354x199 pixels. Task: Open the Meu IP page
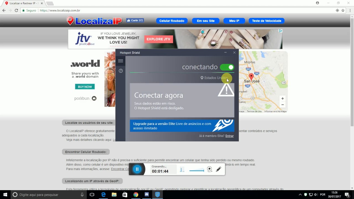tap(234, 21)
